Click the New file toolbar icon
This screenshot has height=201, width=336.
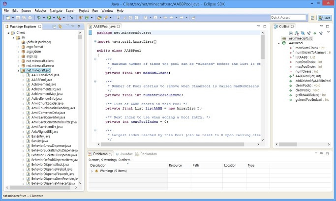[x=8, y=18]
